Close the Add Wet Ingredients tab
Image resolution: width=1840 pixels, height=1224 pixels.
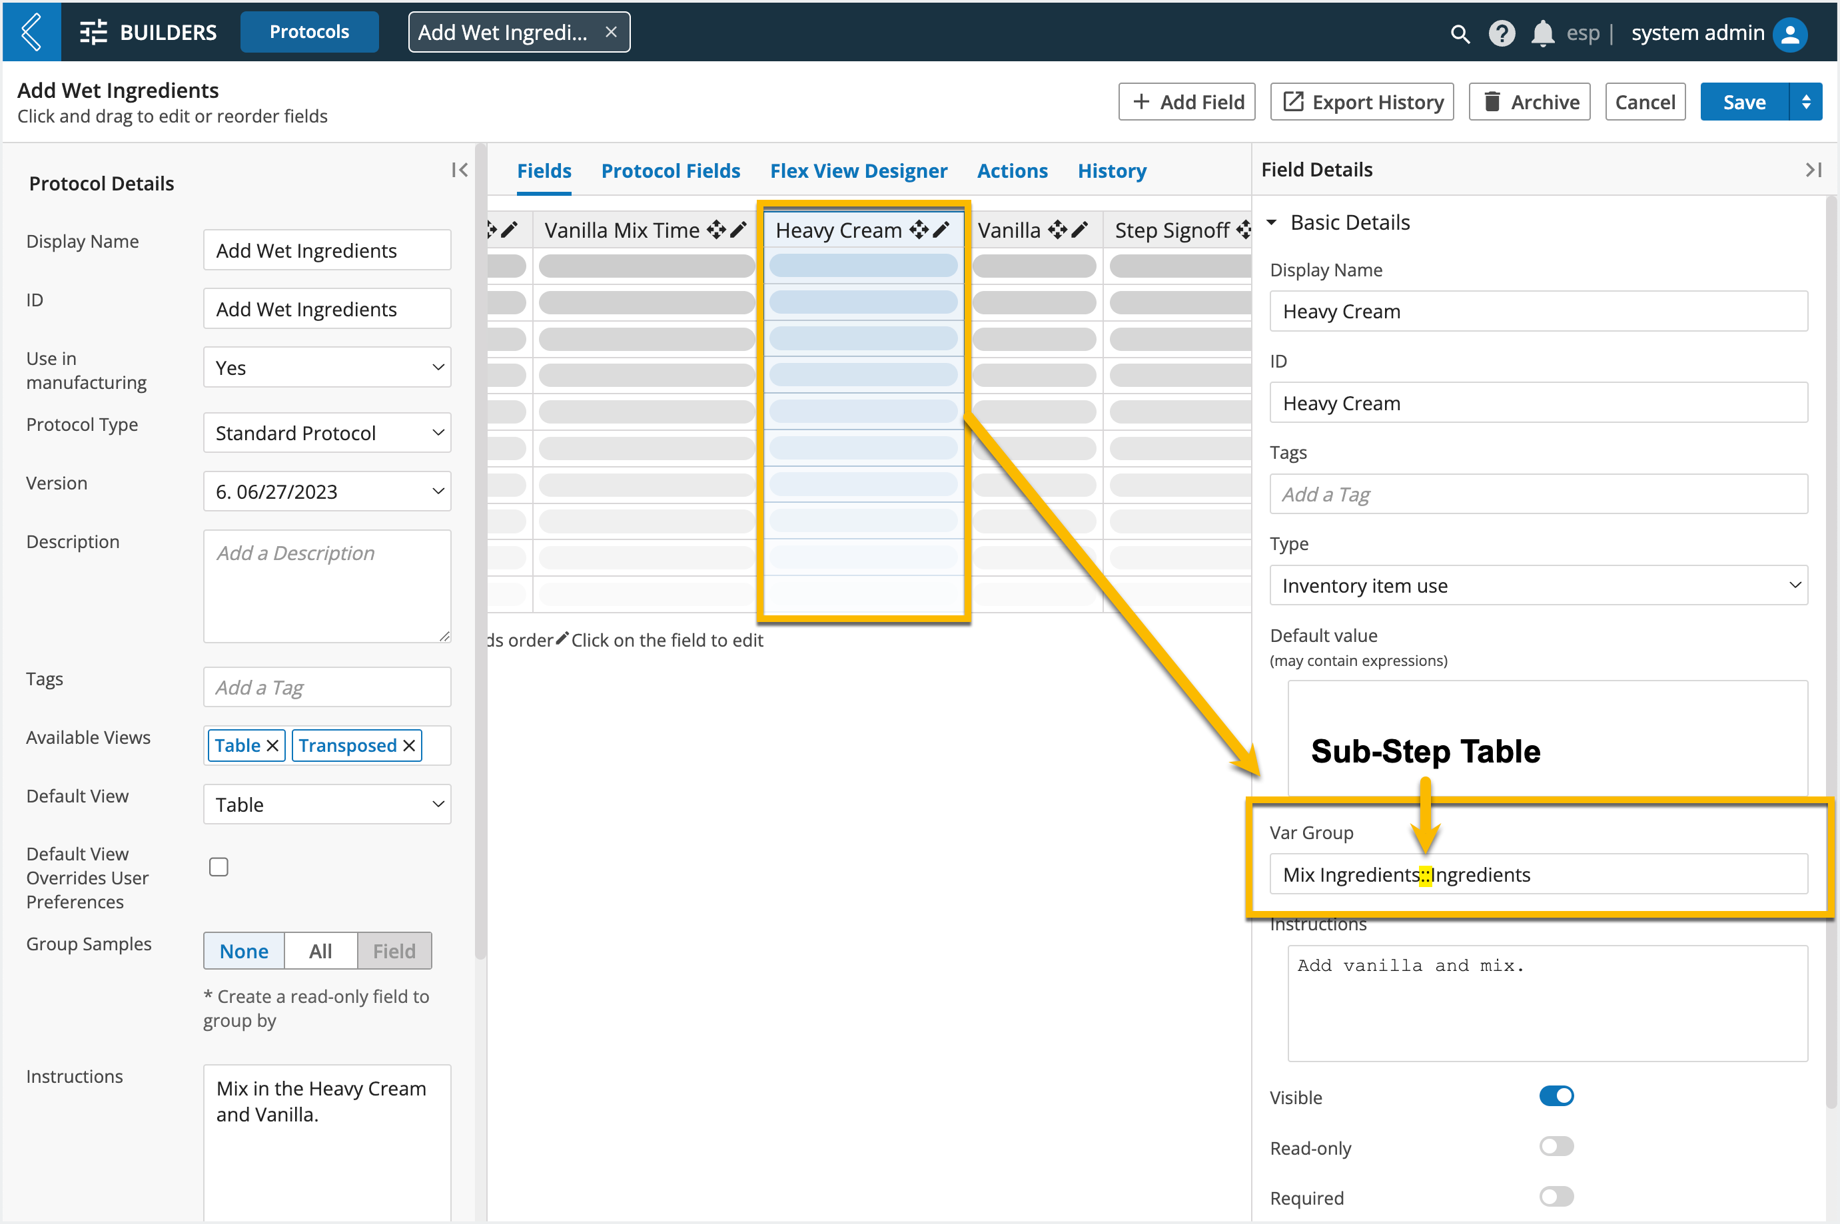coord(612,32)
